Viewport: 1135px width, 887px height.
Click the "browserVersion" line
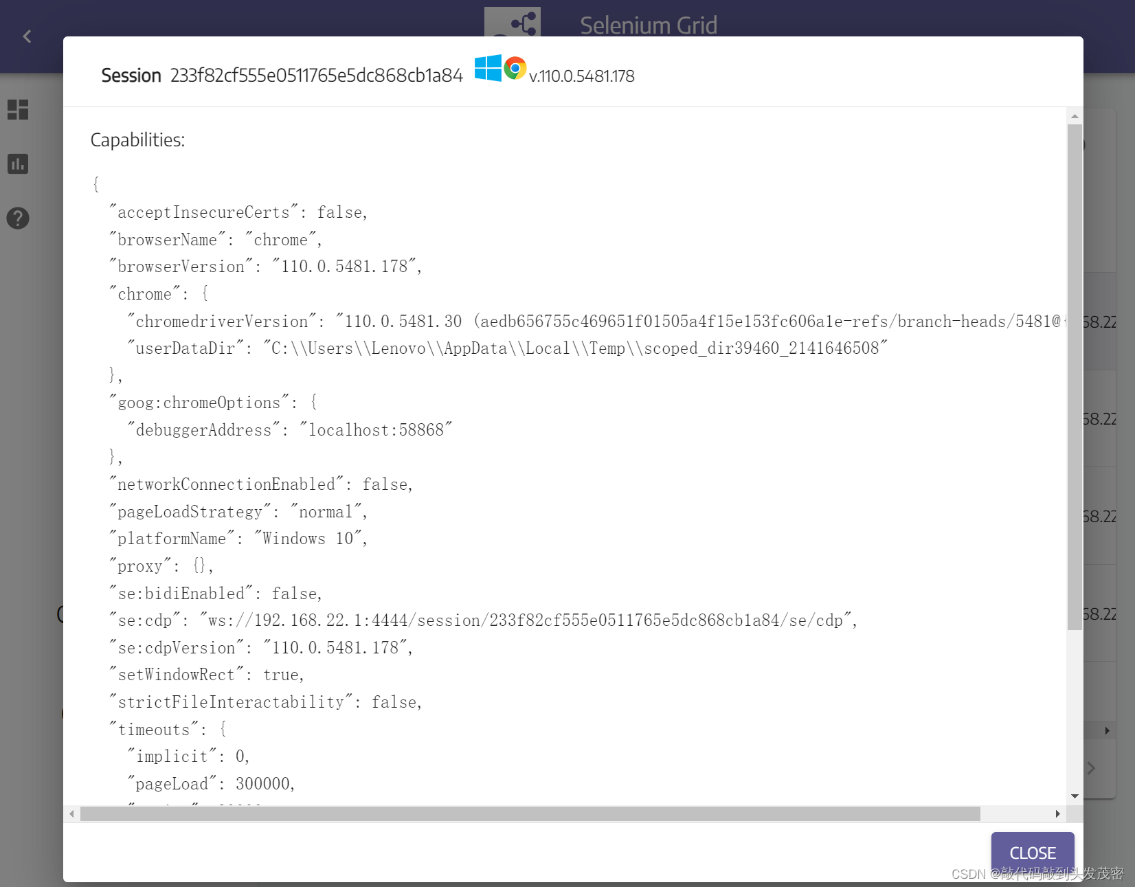pos(265,267)
